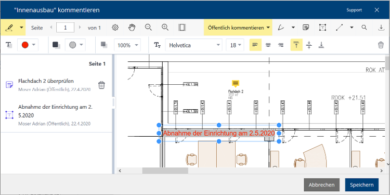The height and width of the screenshot is (195, 390).
Task: Download the document
Action: (x=381, y=28)
